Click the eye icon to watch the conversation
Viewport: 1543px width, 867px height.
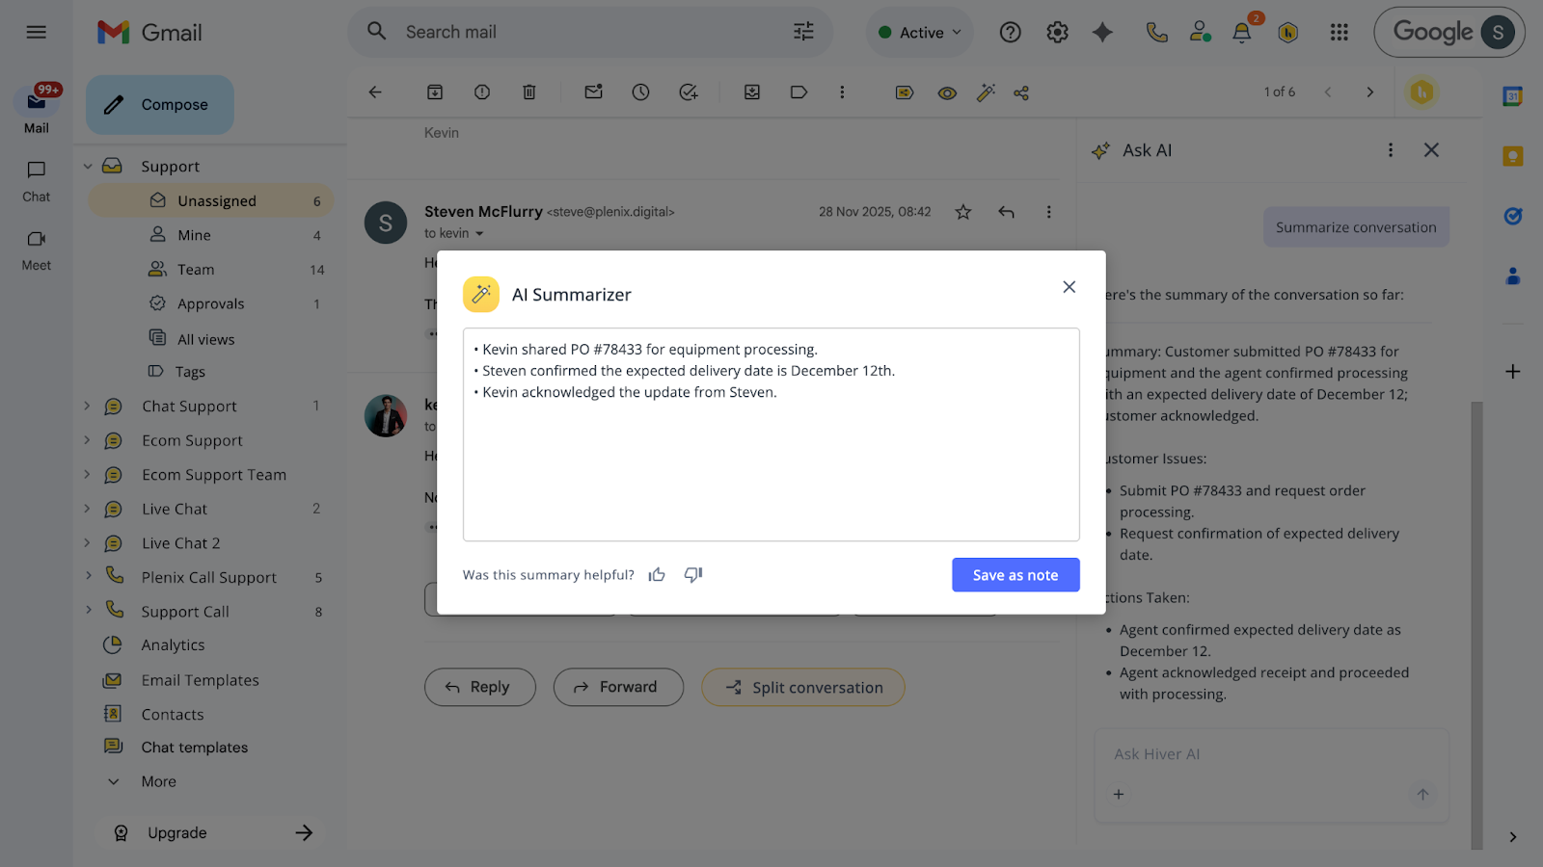(946, 92)
